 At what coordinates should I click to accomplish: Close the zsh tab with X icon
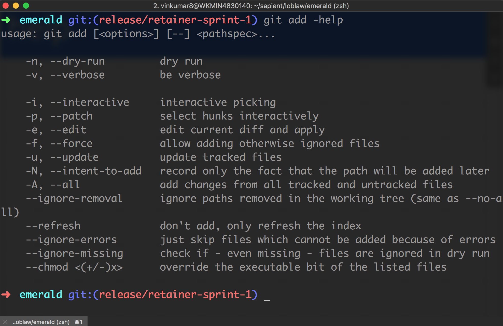tap(5, 322)
